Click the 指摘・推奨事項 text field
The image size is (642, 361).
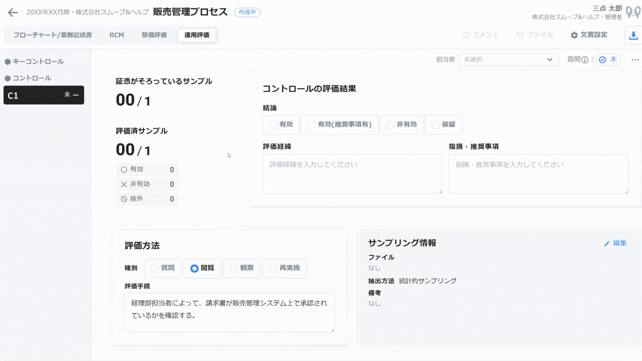538,174
